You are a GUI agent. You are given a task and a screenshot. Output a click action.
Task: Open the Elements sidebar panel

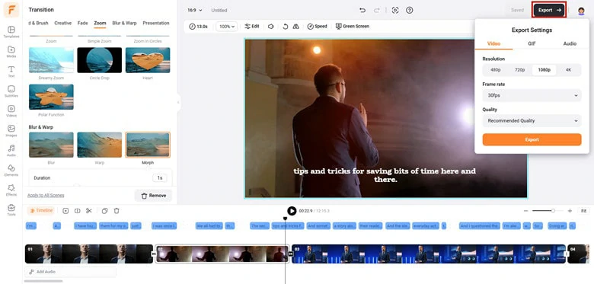pyautogui.click(x=11, y=170)
